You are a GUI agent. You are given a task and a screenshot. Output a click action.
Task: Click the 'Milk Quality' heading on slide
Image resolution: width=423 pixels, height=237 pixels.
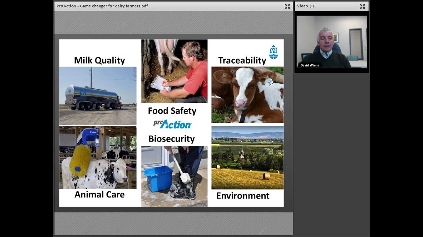point(99,60)
